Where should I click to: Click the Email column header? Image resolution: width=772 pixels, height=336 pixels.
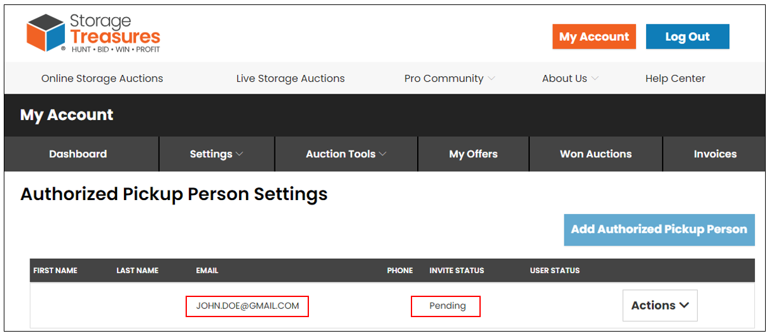207,271
